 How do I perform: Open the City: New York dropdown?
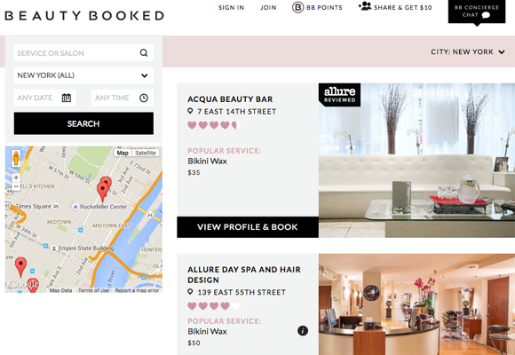tap(468, 51)
